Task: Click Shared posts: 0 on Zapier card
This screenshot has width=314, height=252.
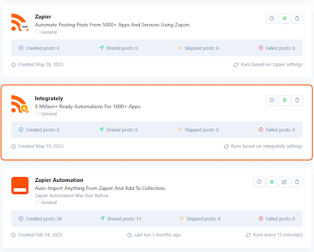Action: click(x=118, y=48)
